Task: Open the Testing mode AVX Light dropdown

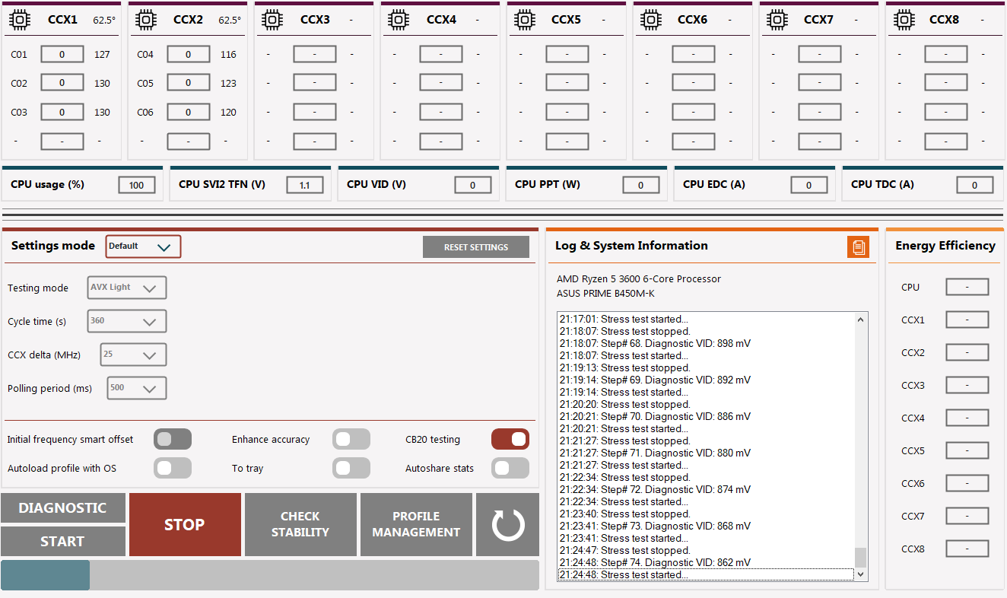Action: pos(127,288)
